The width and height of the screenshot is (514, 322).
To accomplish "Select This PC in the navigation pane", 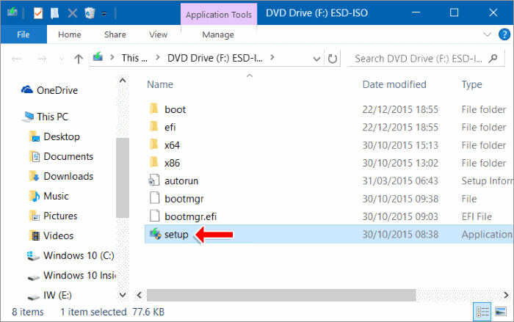I will click(x=46, y=117).
